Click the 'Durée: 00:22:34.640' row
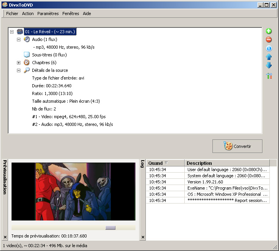The width and height of the screenshot is (279, 251). coord(52,86)
